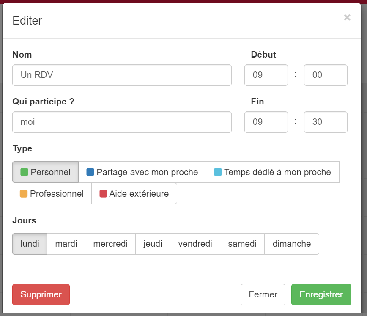
Task: Pick Temps dédié à mon proche
Action: (272, 172)
